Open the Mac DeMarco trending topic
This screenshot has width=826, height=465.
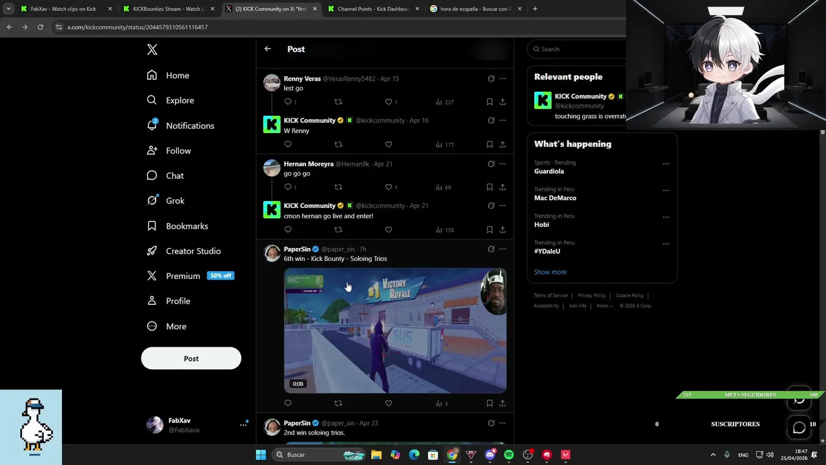pos(555,198)
